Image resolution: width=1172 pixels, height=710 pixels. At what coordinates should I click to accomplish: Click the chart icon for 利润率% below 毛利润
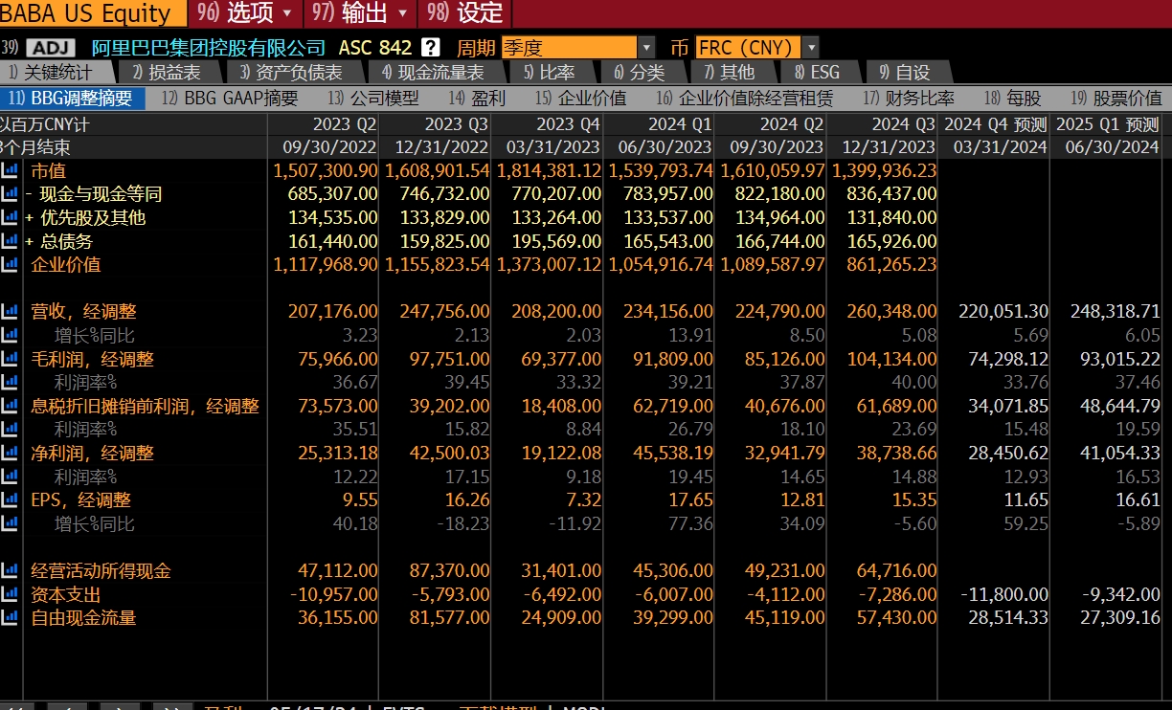point(11,382)
